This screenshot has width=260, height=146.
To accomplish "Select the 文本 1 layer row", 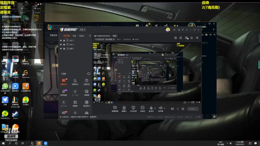I will pos(75,40).
